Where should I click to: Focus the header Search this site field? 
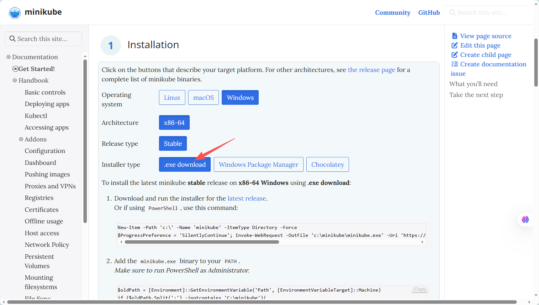tap(486, 13)
